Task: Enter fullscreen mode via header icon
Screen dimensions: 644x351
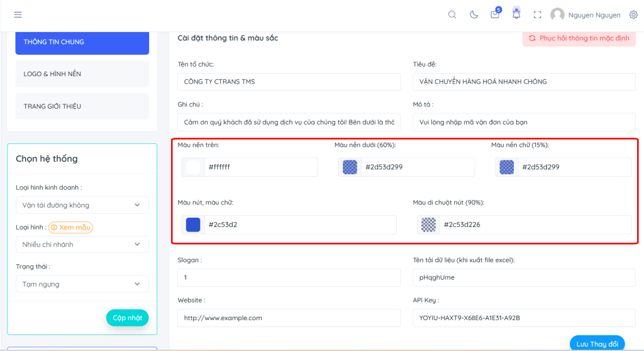Action: pos(537,14)
